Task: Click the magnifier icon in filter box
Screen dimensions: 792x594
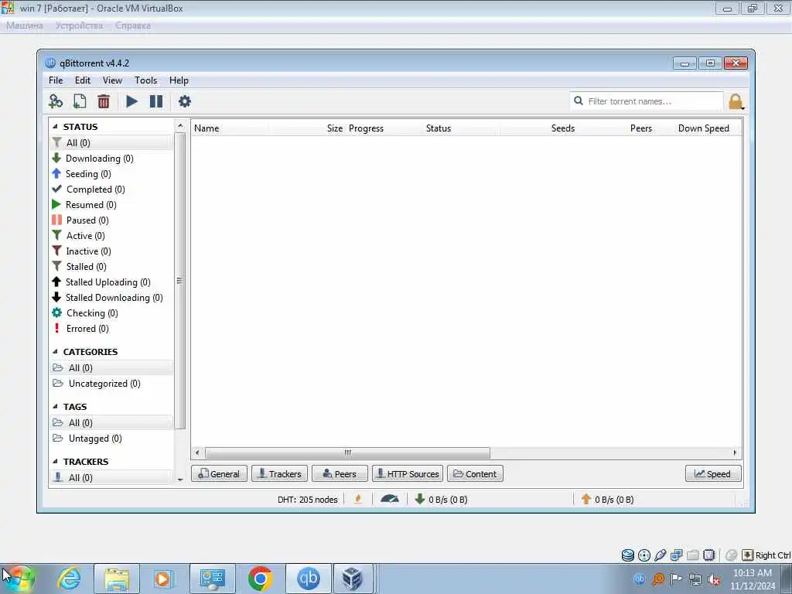Action: pyautogui.click(x=579, y=101)
